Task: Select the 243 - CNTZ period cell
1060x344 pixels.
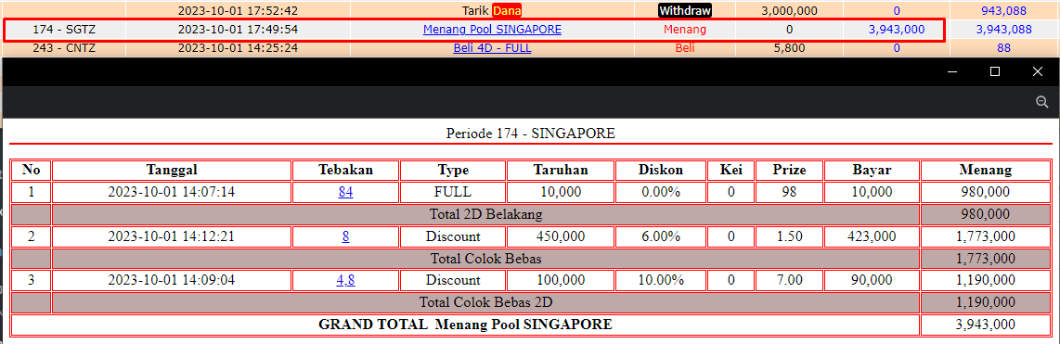Action: tap(63, 48)
